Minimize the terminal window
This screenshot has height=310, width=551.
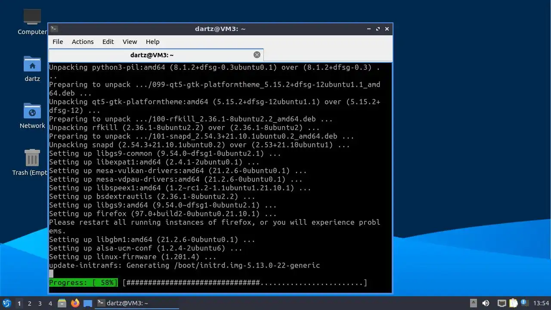[x=369, y=29]
